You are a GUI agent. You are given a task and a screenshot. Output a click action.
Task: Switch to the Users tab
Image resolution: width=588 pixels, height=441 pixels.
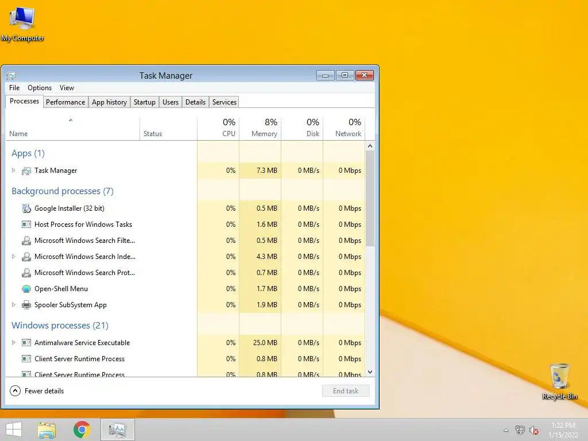[170, 102]
